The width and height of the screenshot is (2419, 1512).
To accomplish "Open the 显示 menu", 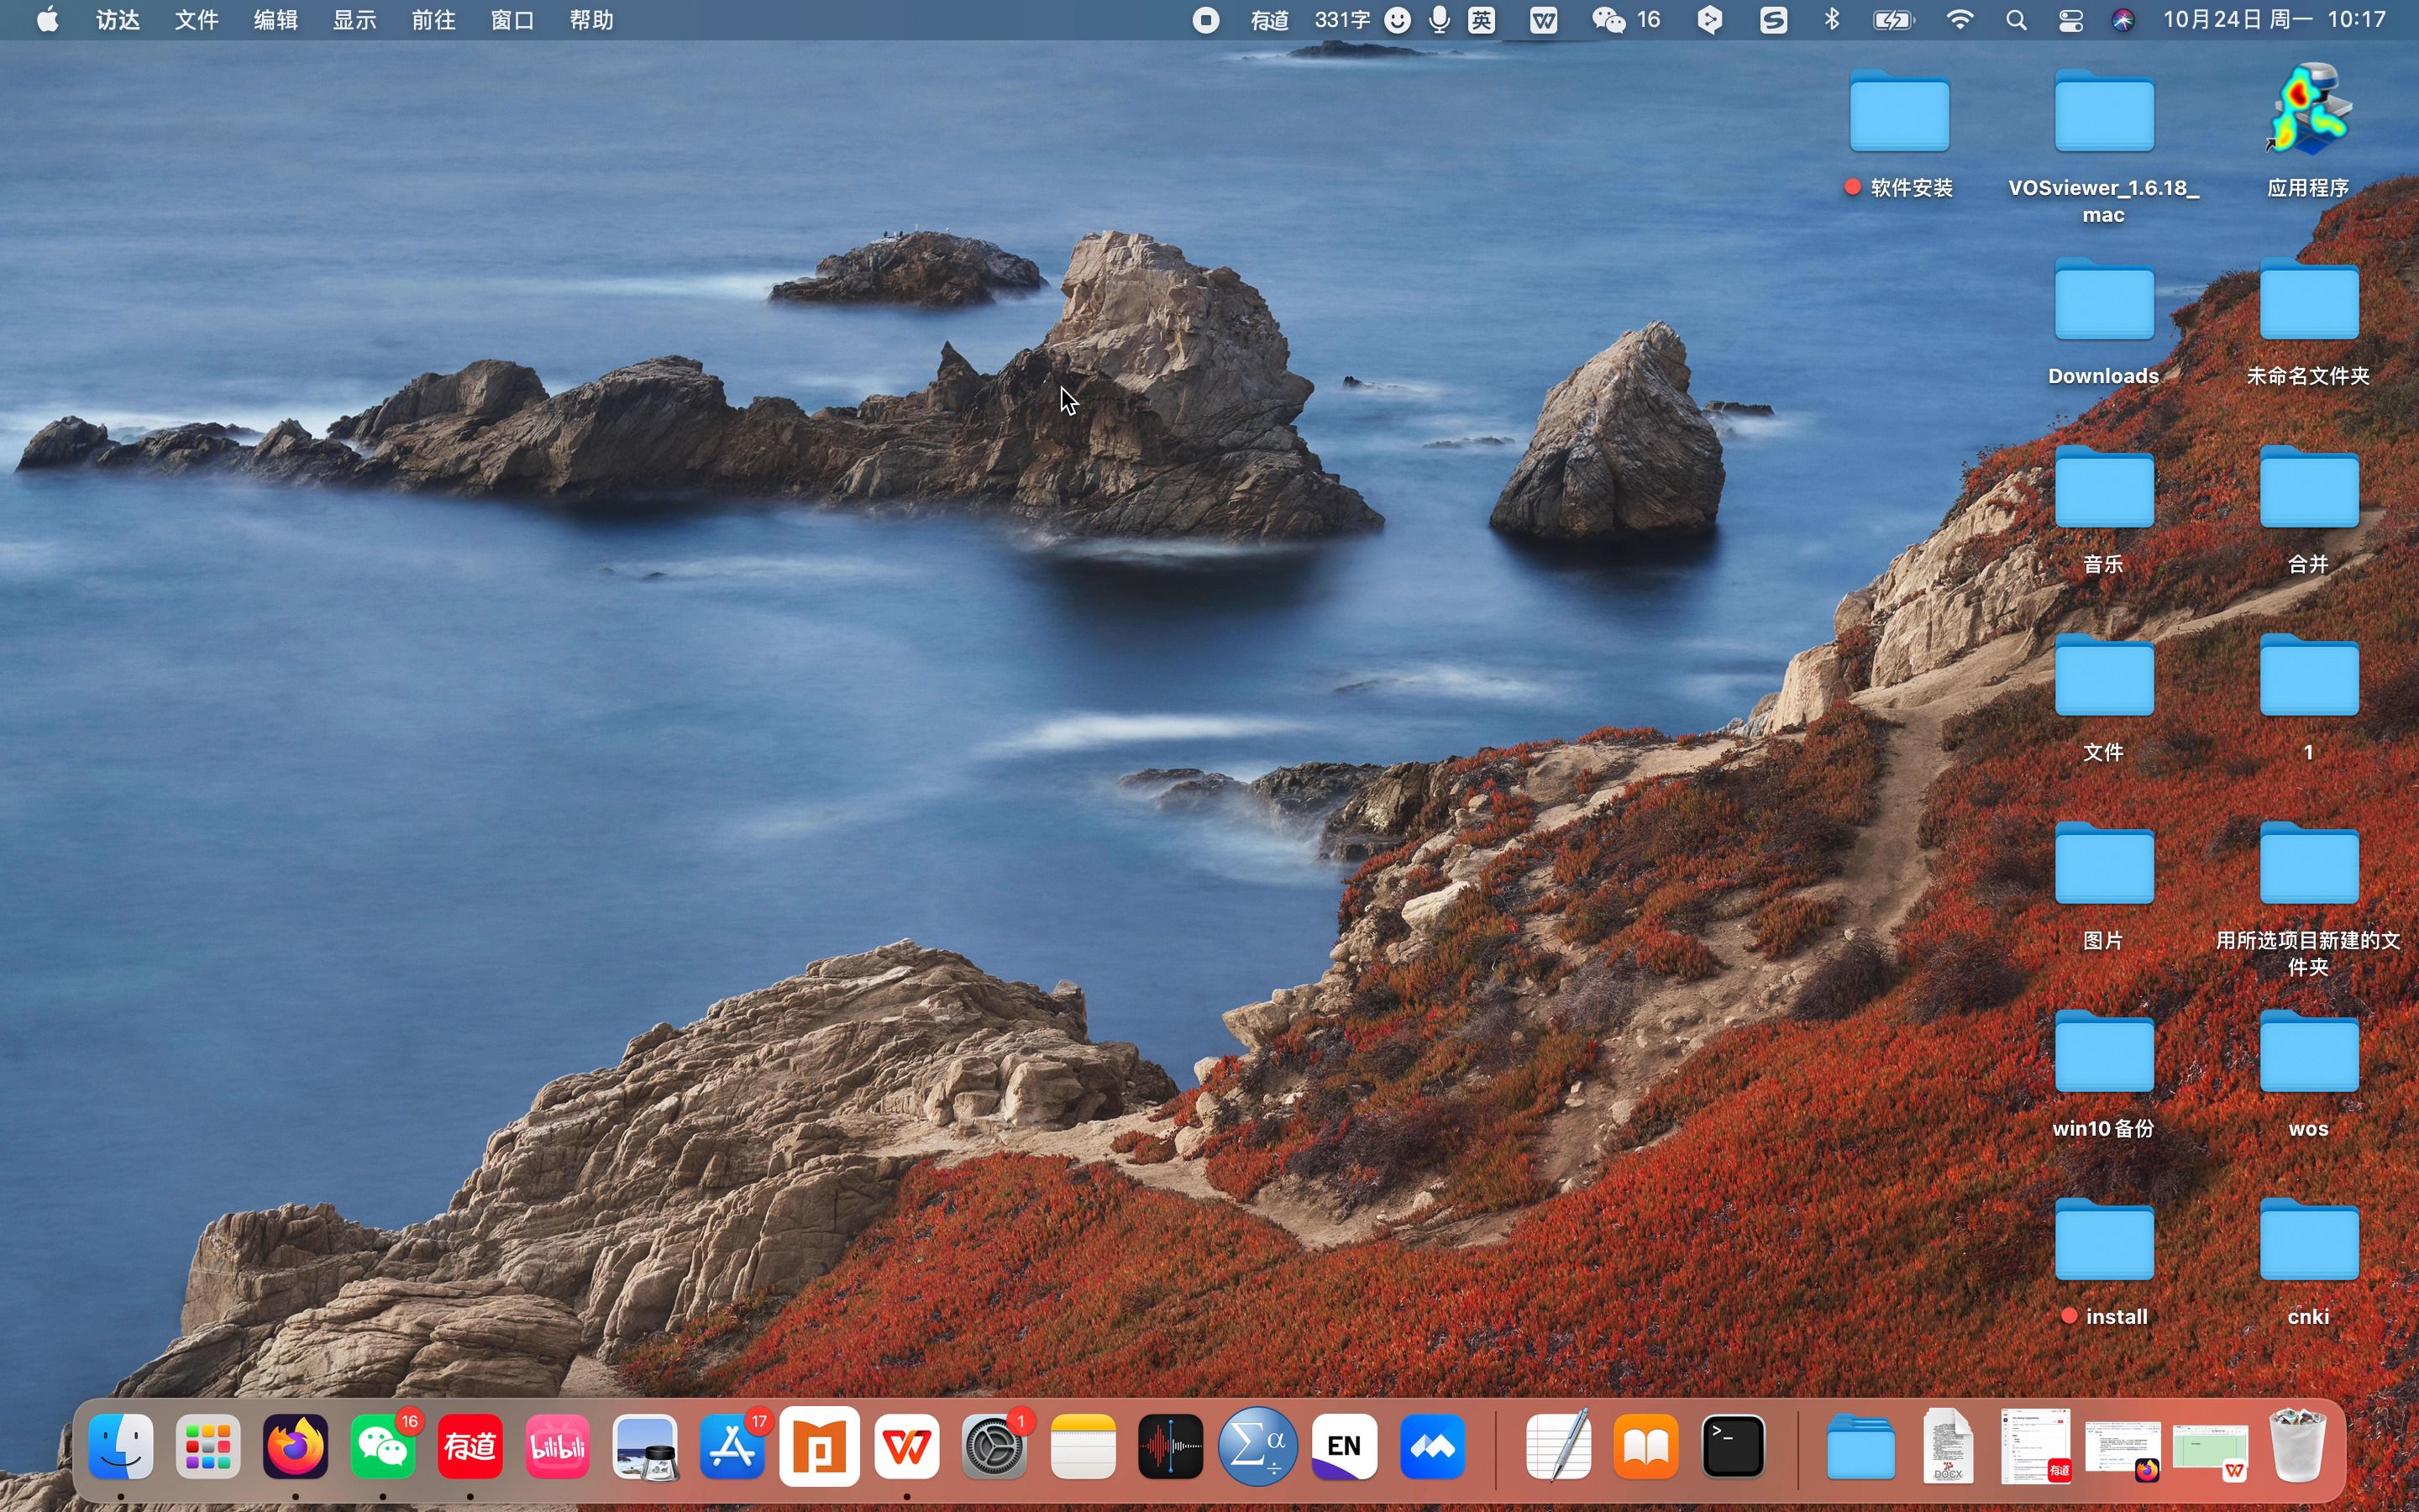I will coord(354,20).
